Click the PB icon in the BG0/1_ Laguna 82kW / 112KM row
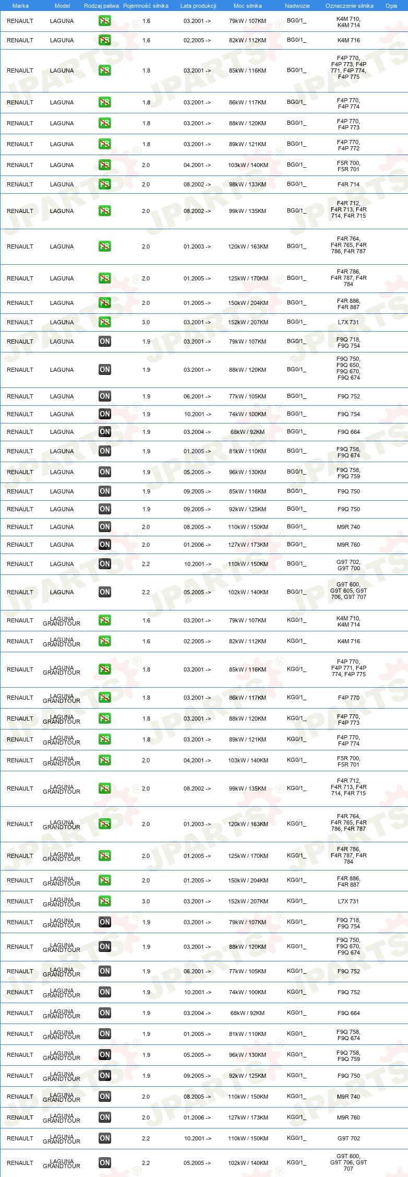 coord(104,40)
